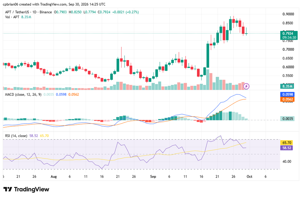Viewport: 302px width, 198px height.
Task: Click the low value L0.7794
Action: 90,12
